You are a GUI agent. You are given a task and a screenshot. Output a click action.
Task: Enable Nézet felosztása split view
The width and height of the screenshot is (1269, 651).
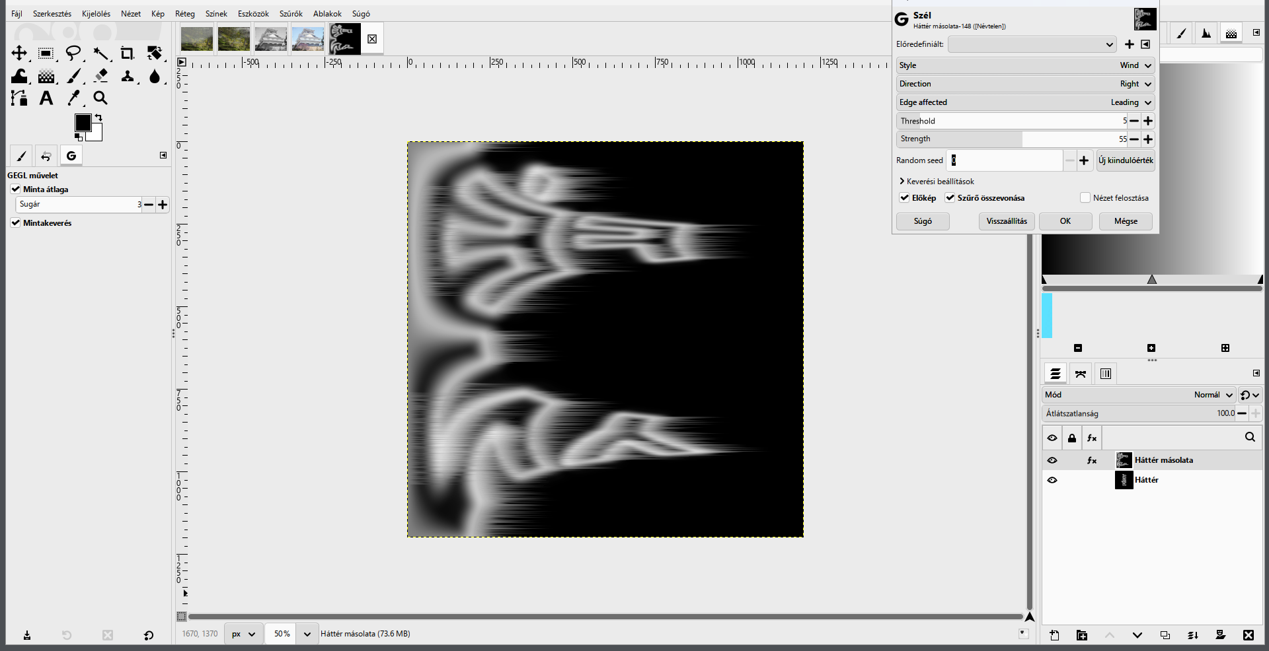1085,197
